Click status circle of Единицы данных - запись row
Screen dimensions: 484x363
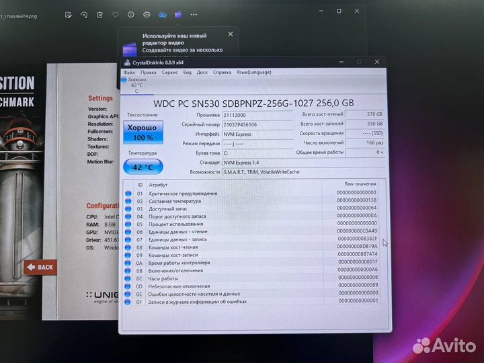128,240
